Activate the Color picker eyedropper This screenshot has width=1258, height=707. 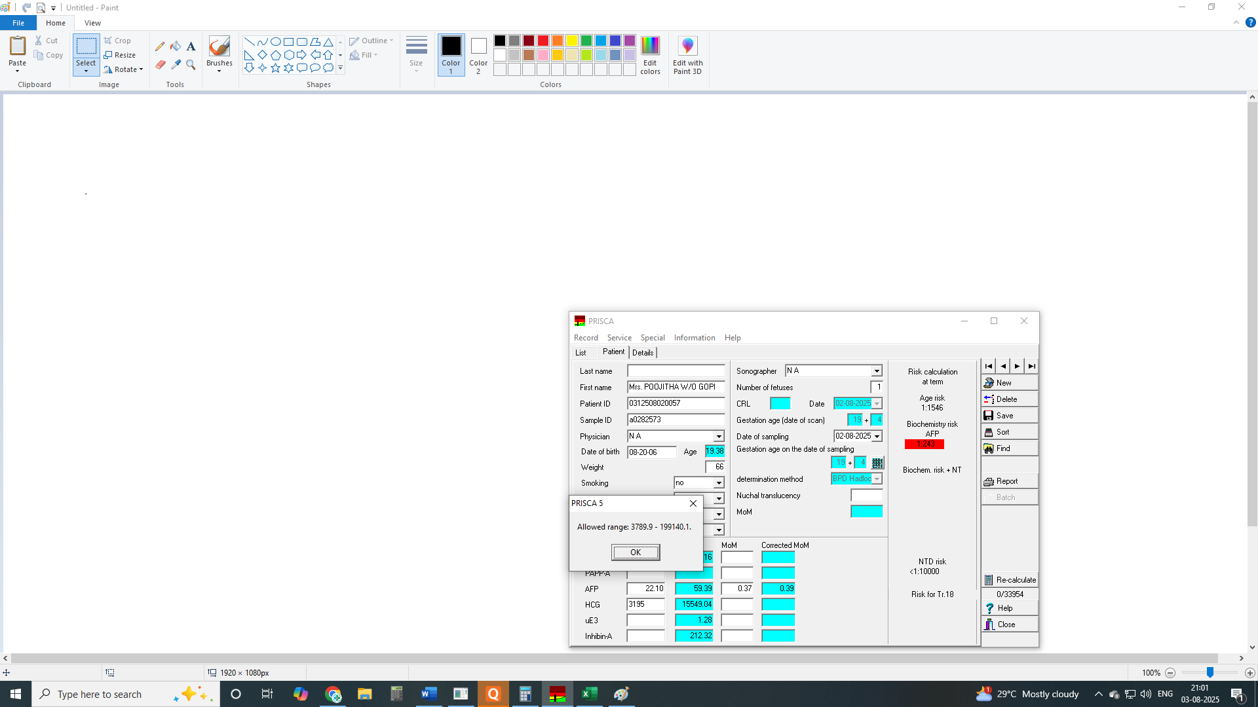(176, 64)
